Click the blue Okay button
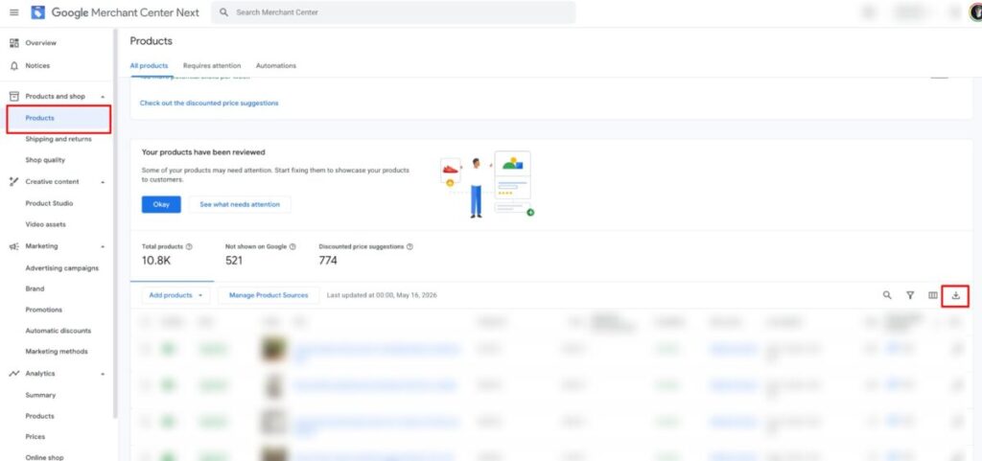982x461 pixels. (x=161, y=204)
